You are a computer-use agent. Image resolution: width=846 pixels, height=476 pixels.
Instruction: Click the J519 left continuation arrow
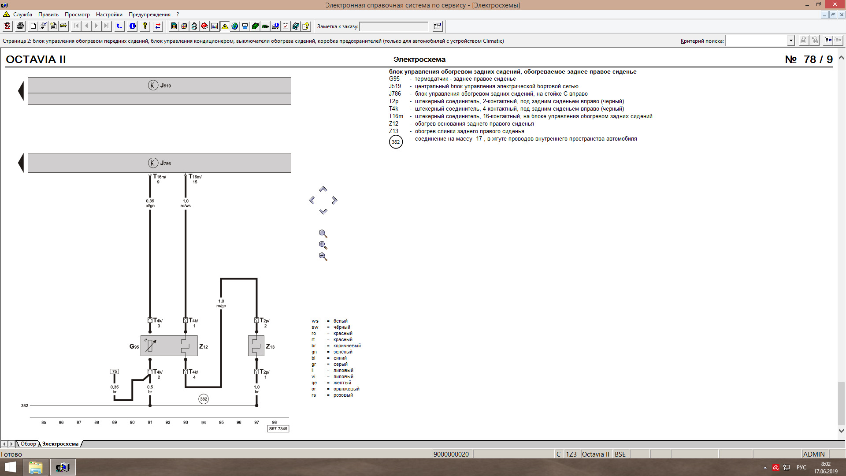(x=21, y=91)
